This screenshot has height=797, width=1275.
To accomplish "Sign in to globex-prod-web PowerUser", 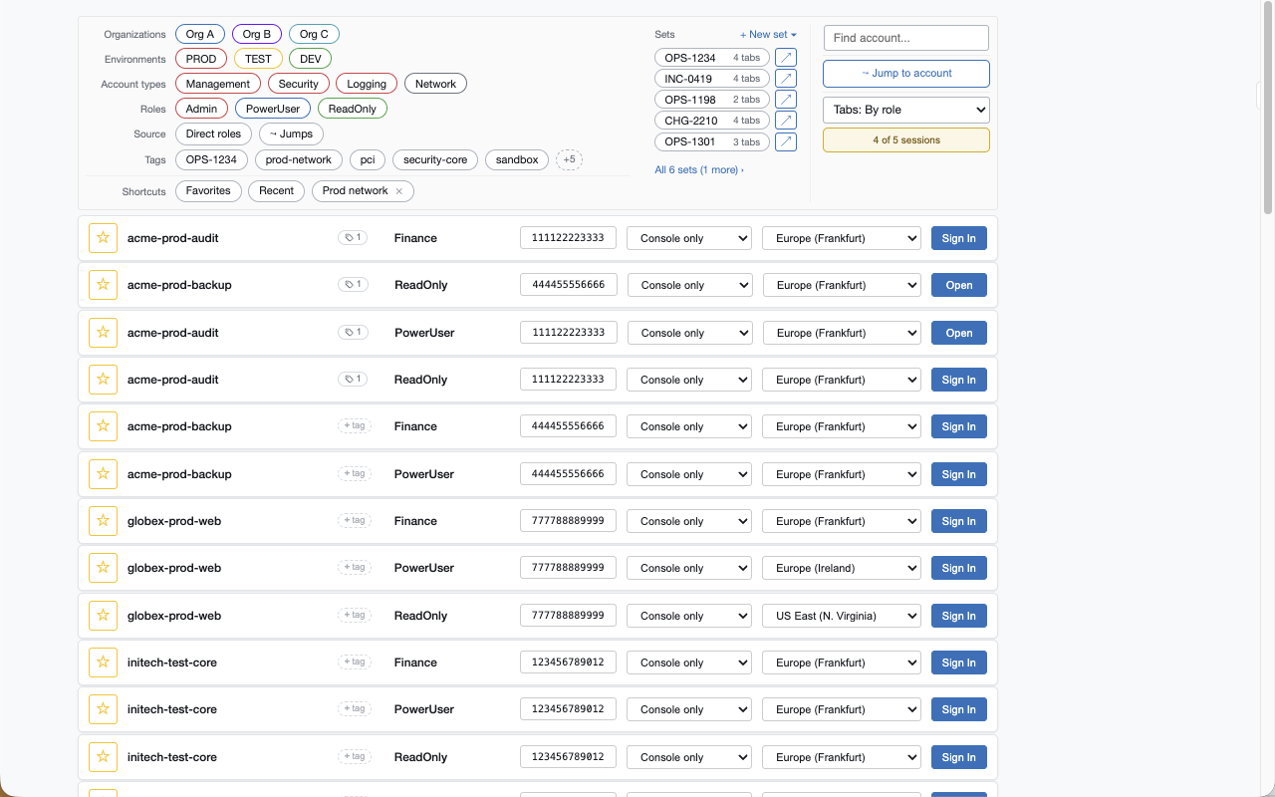I will coord(959,568).
